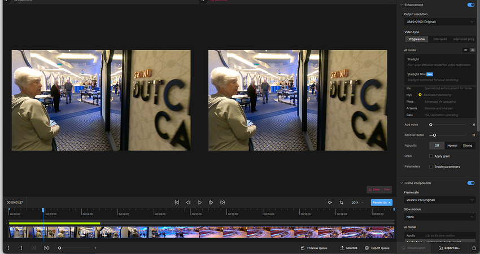
Task: Toggle the Enhancement switch off
Action: 470,5
